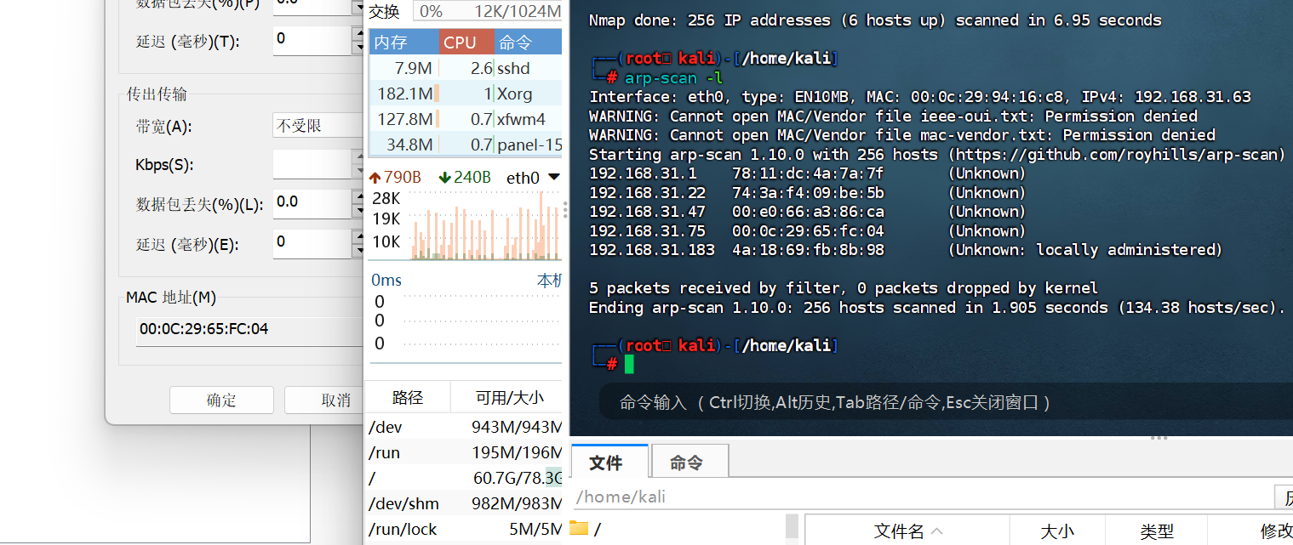This screenshot has height=545, width=1293.
Task: Open the eth0 network interface dropdown
Action: (x=554, y=178)
